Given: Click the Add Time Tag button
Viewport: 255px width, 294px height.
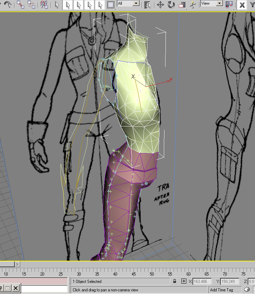Looking at the screenshot, I should (x=221, y=290).
